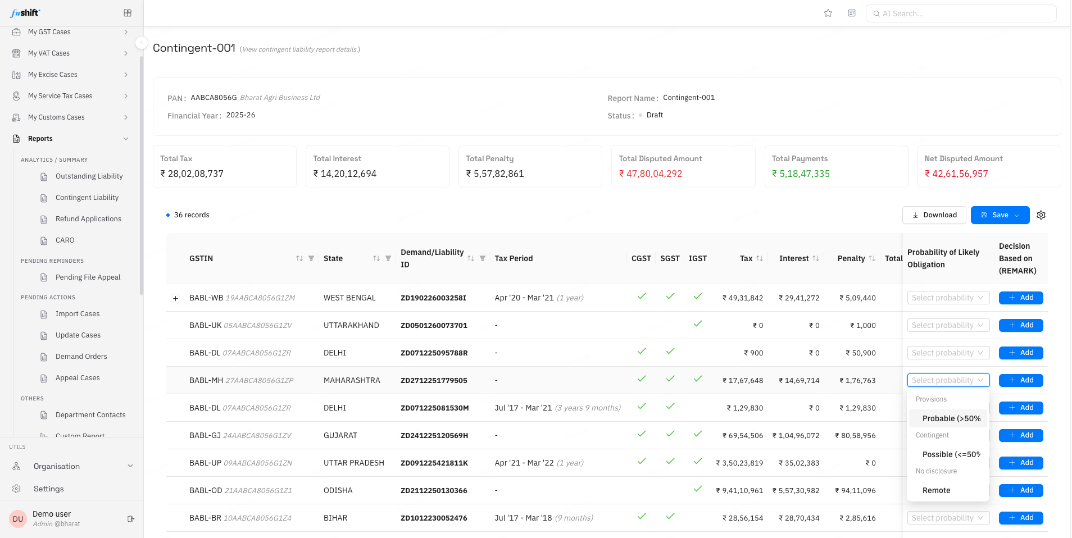Filter the State column
Image resolution: width=1072 pixels, height=538 pixels.
[388, 258]
